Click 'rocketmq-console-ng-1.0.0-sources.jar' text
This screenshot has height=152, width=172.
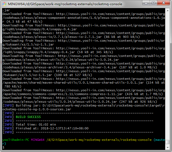(37, 109)
